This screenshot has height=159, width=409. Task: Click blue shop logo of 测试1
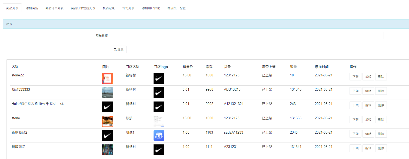click(x=159, y=136)
